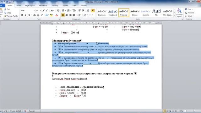Start a multilevel list
This screenshot has height=113, width=201.
tap(73, 10)
